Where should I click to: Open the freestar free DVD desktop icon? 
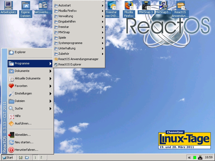112,5
